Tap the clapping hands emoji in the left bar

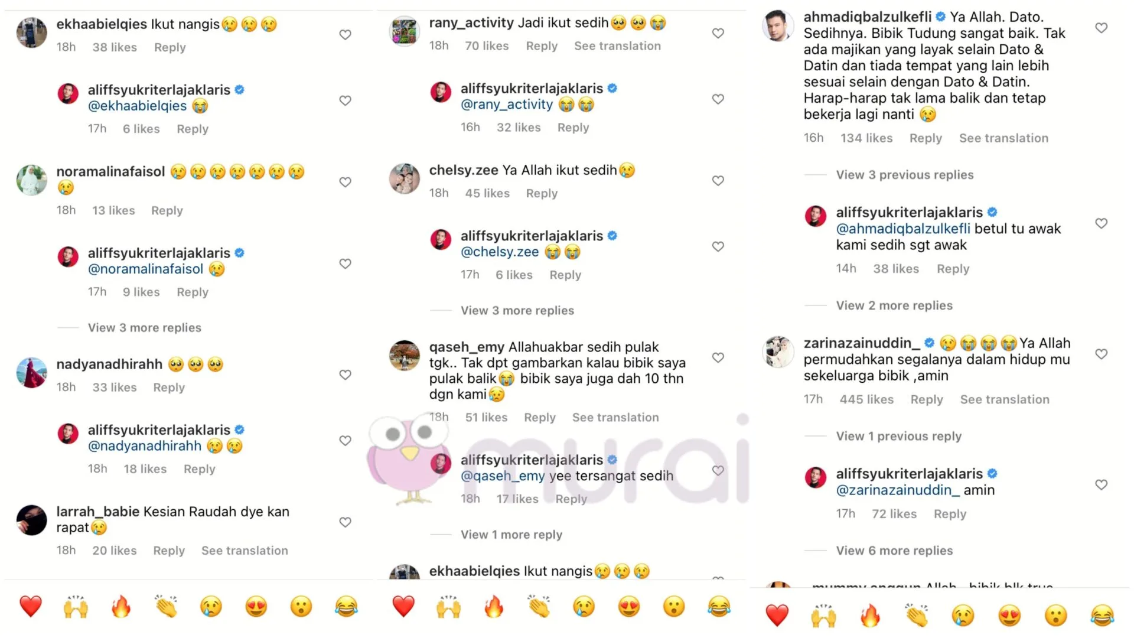click(166, 607)
